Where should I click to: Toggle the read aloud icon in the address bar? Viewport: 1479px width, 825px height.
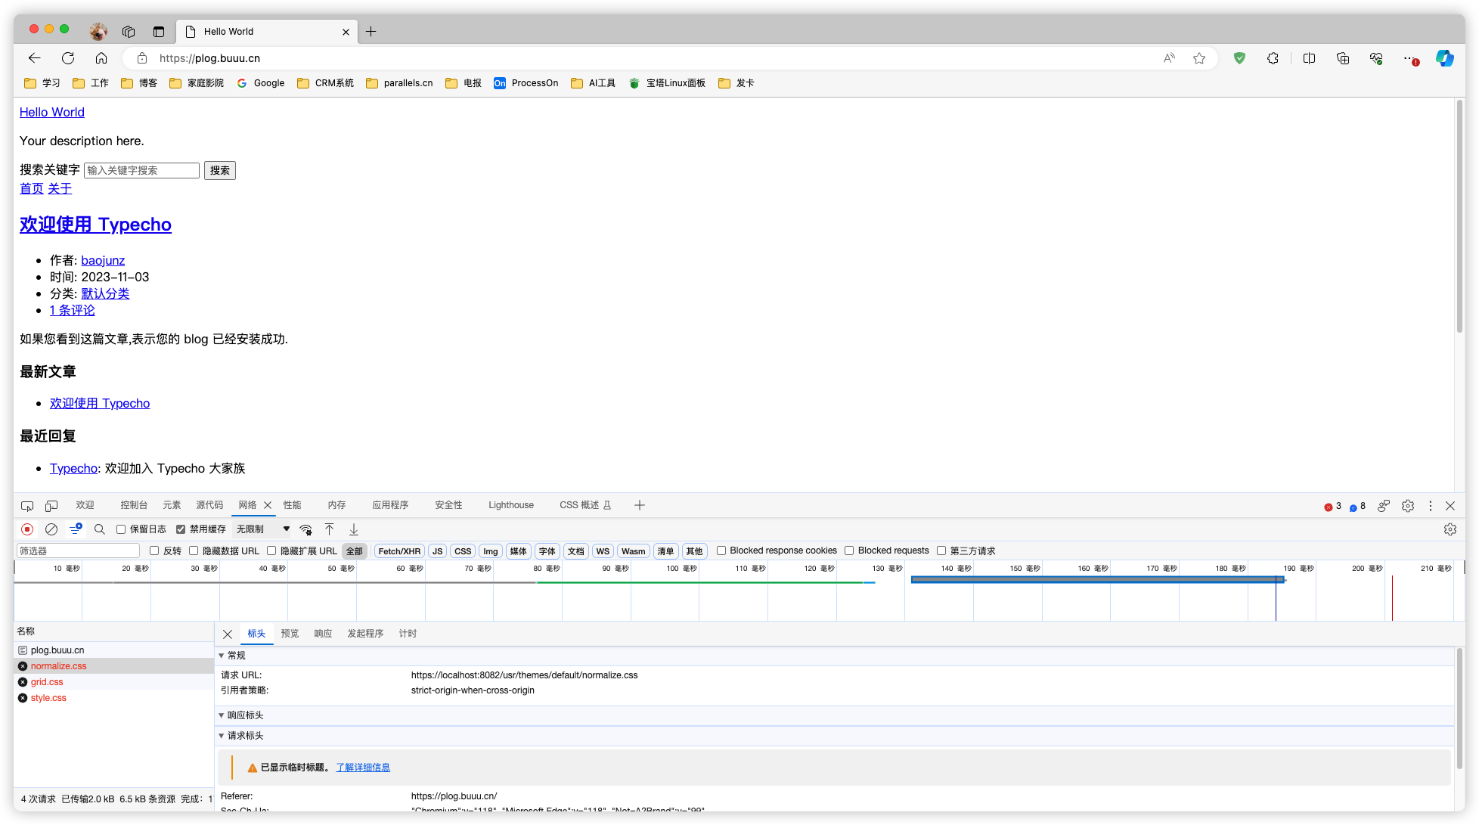(x=1169, y=58)
